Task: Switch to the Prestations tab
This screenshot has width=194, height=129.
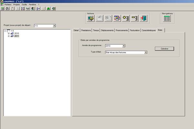Action: point(86,30)
